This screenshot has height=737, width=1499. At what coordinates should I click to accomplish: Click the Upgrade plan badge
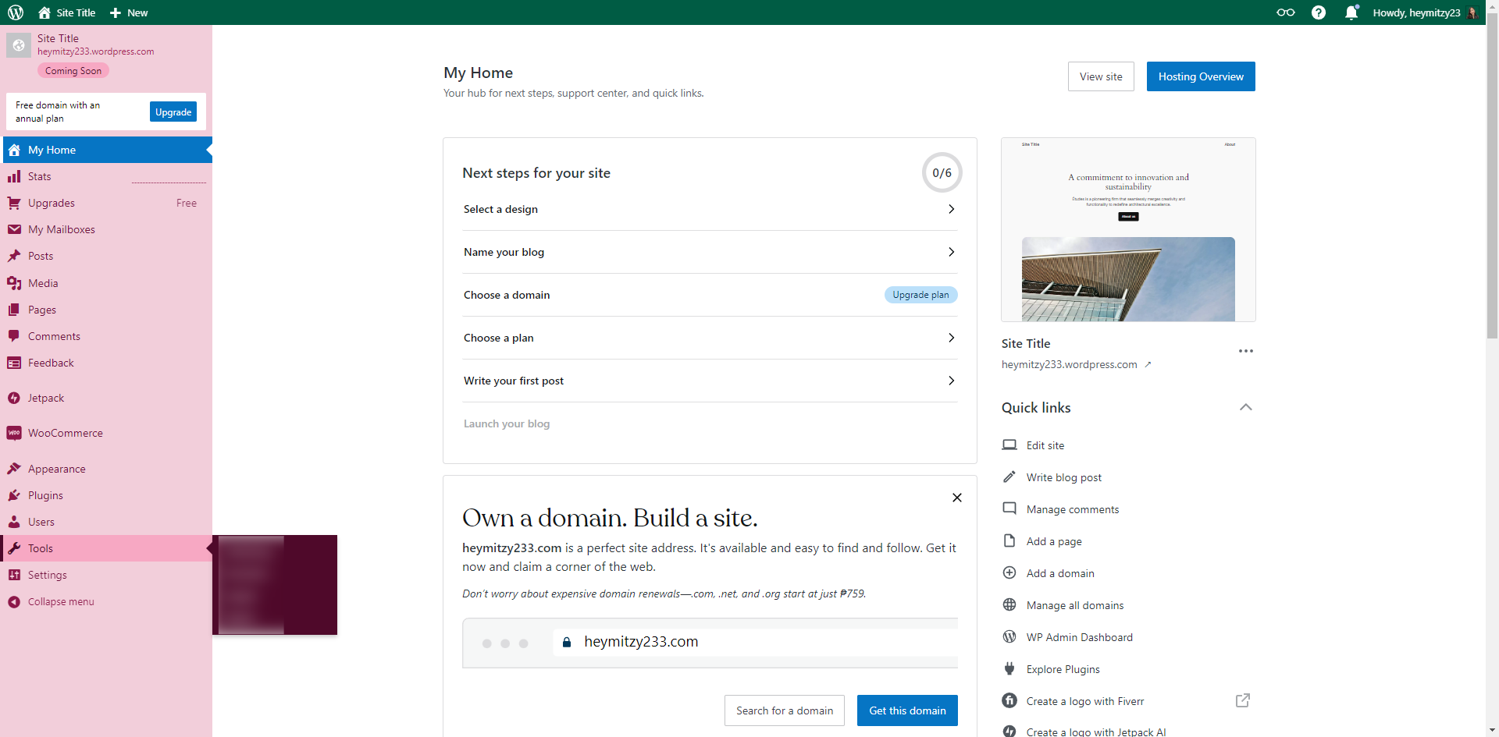coord(920,295)
